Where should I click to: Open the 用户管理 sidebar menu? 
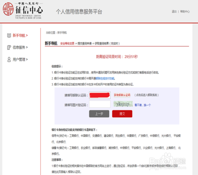pos(20,60)
